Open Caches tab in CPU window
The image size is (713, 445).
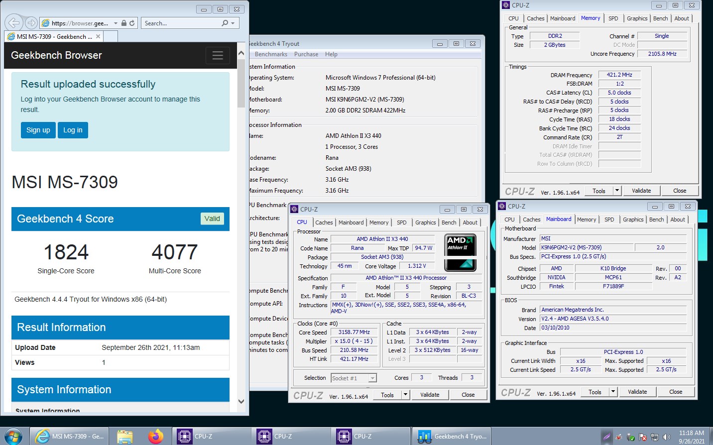[x=324, y=222]
